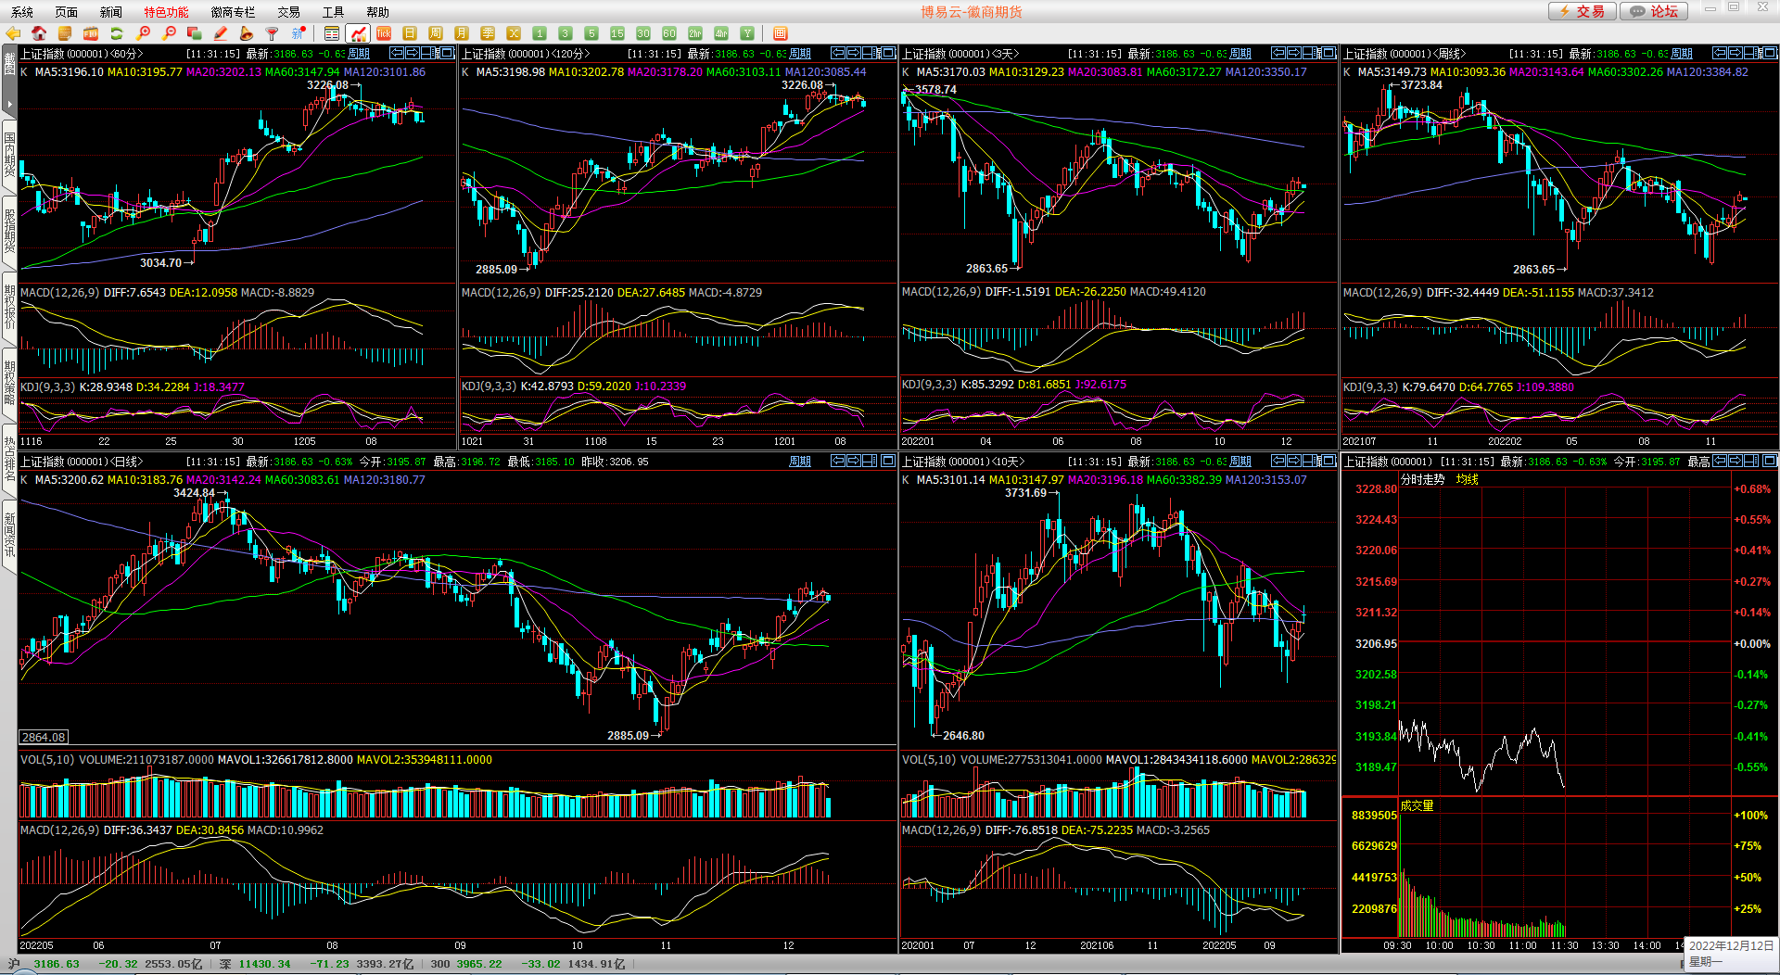Click the zoom out magnifier icon
This screenshot has height=975, width=1780.
pos(169,33)
